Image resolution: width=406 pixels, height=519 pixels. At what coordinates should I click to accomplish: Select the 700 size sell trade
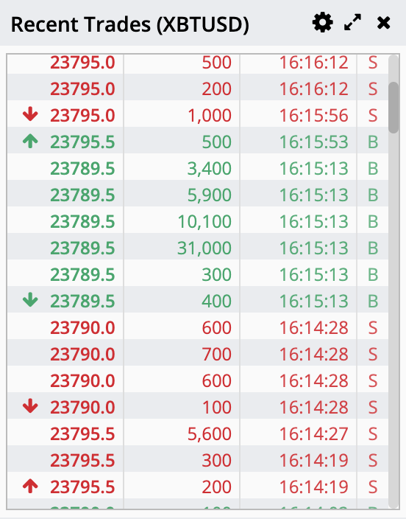(198, 353)
